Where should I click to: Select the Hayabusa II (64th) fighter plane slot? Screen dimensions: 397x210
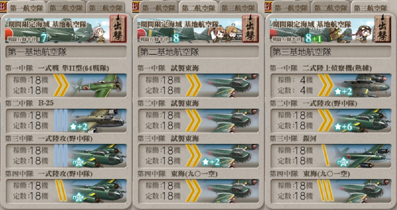[66, 86]
